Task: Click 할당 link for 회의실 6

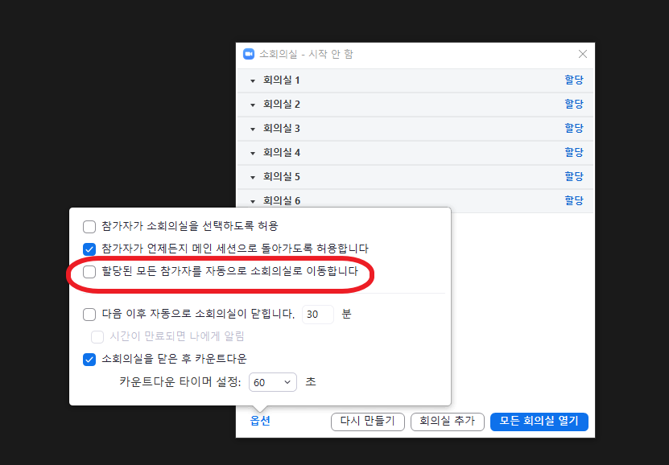Action: tap(574, 200)
